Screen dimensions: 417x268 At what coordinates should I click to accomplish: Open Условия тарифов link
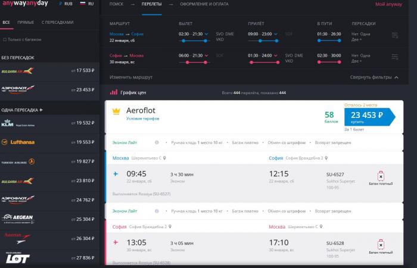[x=142, y=119]
